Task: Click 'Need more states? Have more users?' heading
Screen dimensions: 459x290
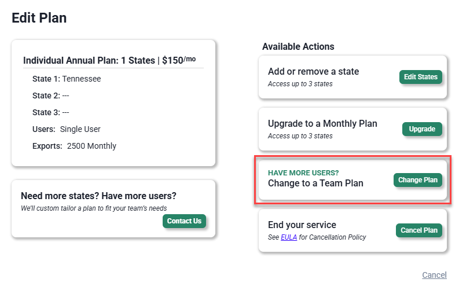Action: pos(98,196)
